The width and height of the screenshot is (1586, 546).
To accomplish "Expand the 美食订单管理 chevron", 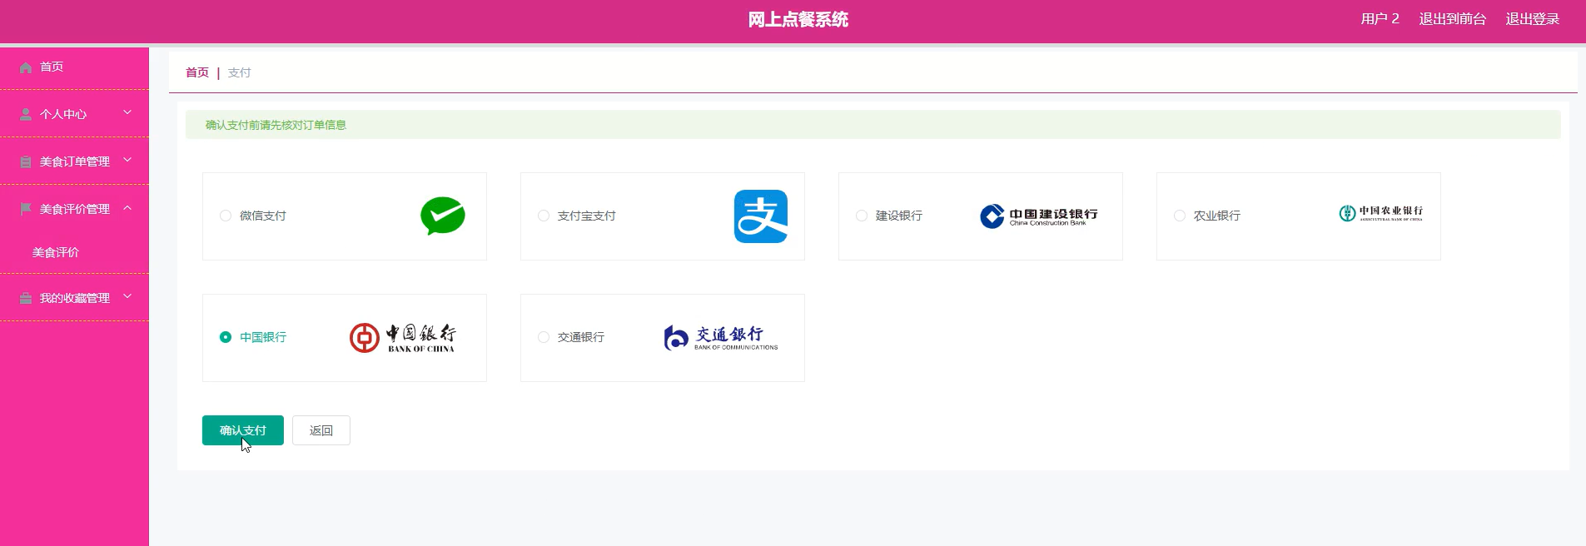I will 127,160.
